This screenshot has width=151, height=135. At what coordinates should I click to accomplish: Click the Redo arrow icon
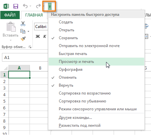pos(38,6)
